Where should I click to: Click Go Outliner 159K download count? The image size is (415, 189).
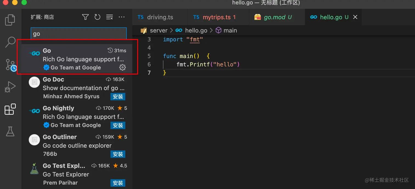pos(105,137)
